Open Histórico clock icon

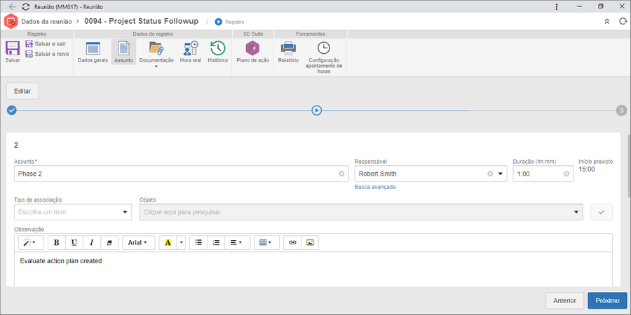coord(218,48)
